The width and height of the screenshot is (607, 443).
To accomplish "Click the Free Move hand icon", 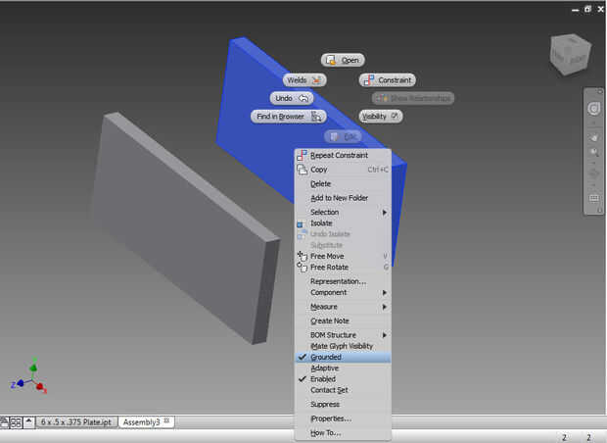I will click(302, 256).
